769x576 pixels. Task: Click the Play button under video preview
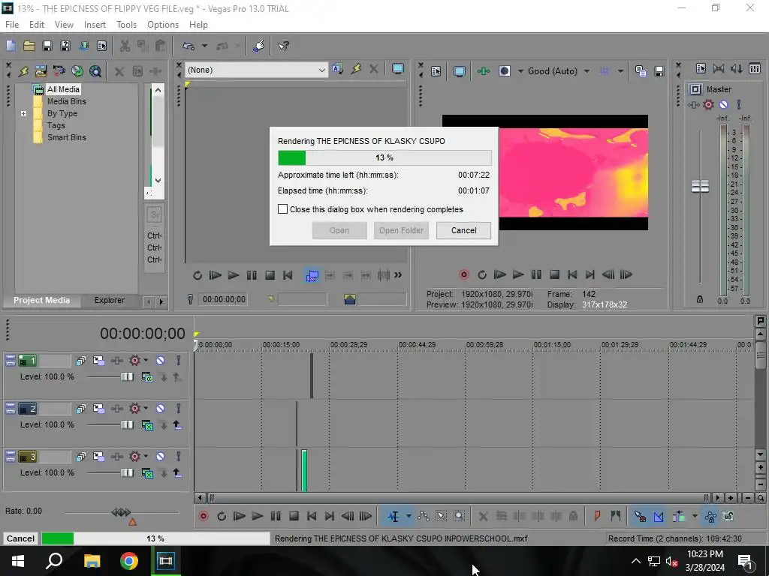[x=518, y=274]
